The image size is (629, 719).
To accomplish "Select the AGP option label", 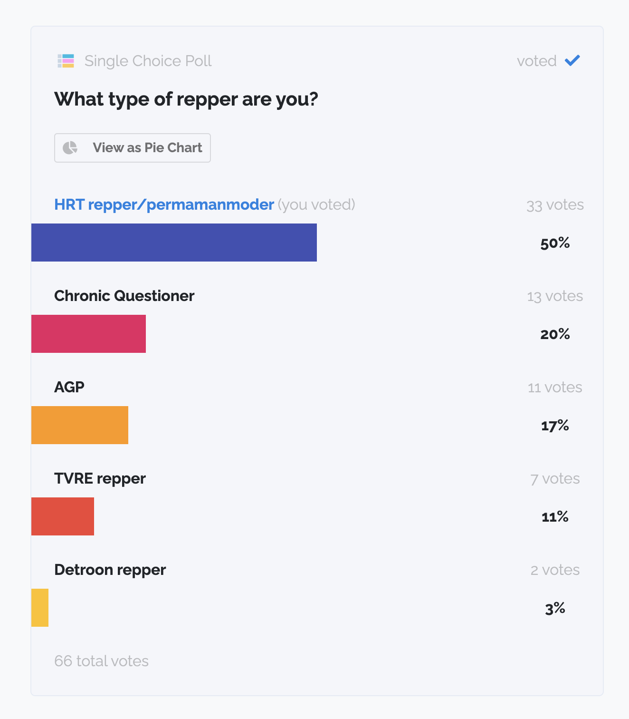I will click(x=69, y=387).
